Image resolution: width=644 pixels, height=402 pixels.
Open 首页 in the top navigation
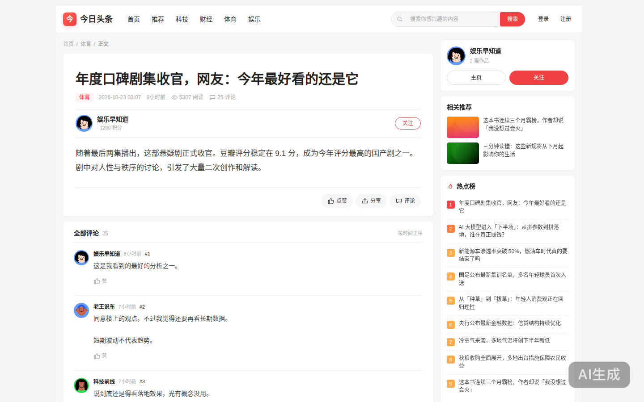(134, 19)
